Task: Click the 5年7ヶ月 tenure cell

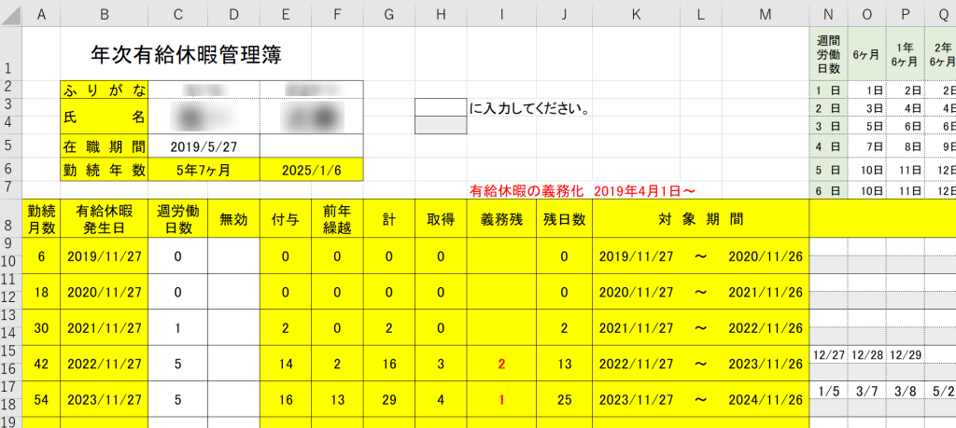Action: [204, 170]
